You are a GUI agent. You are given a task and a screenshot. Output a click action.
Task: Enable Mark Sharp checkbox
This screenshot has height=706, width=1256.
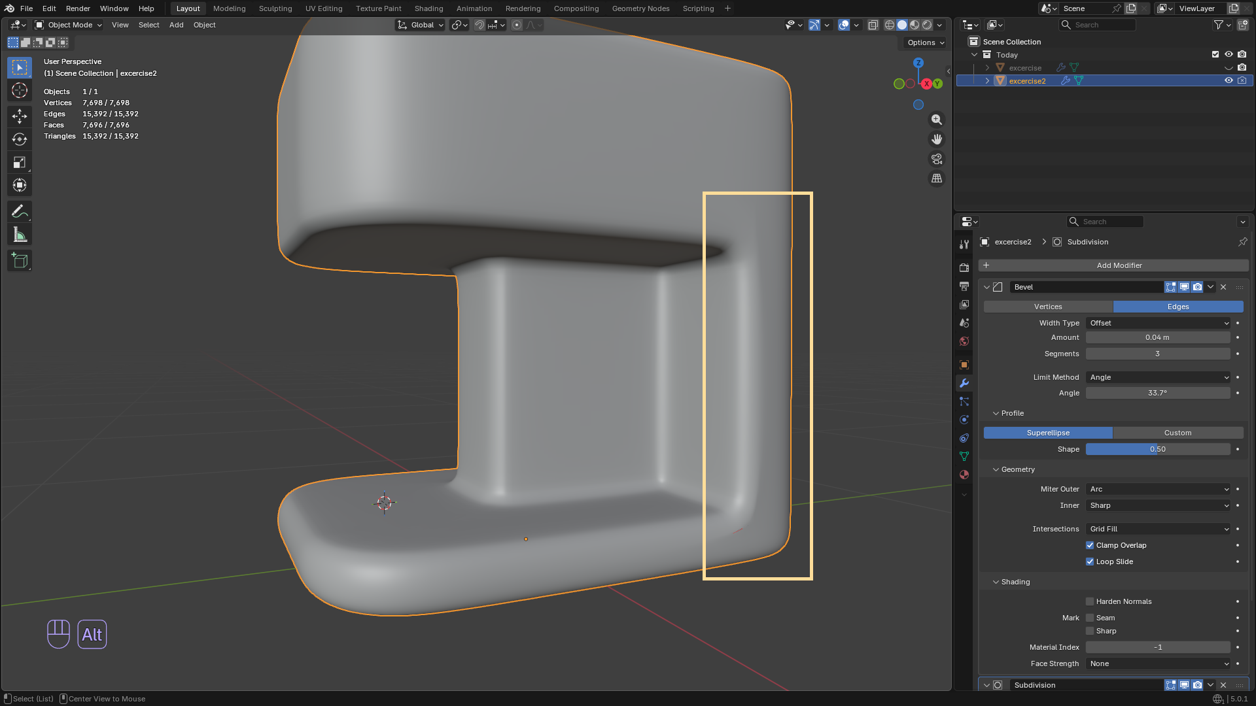(x=1090, y=631)
